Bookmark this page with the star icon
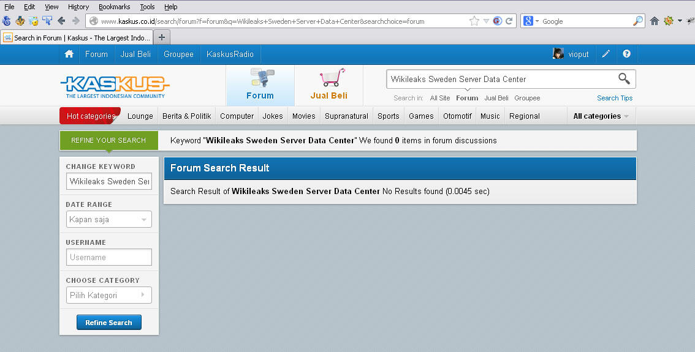Viewport: 695px width, 352px height. coord(474,21)
